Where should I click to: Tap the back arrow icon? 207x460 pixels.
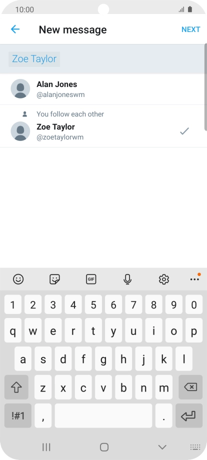pyautogui.click(x=15, y=29)
